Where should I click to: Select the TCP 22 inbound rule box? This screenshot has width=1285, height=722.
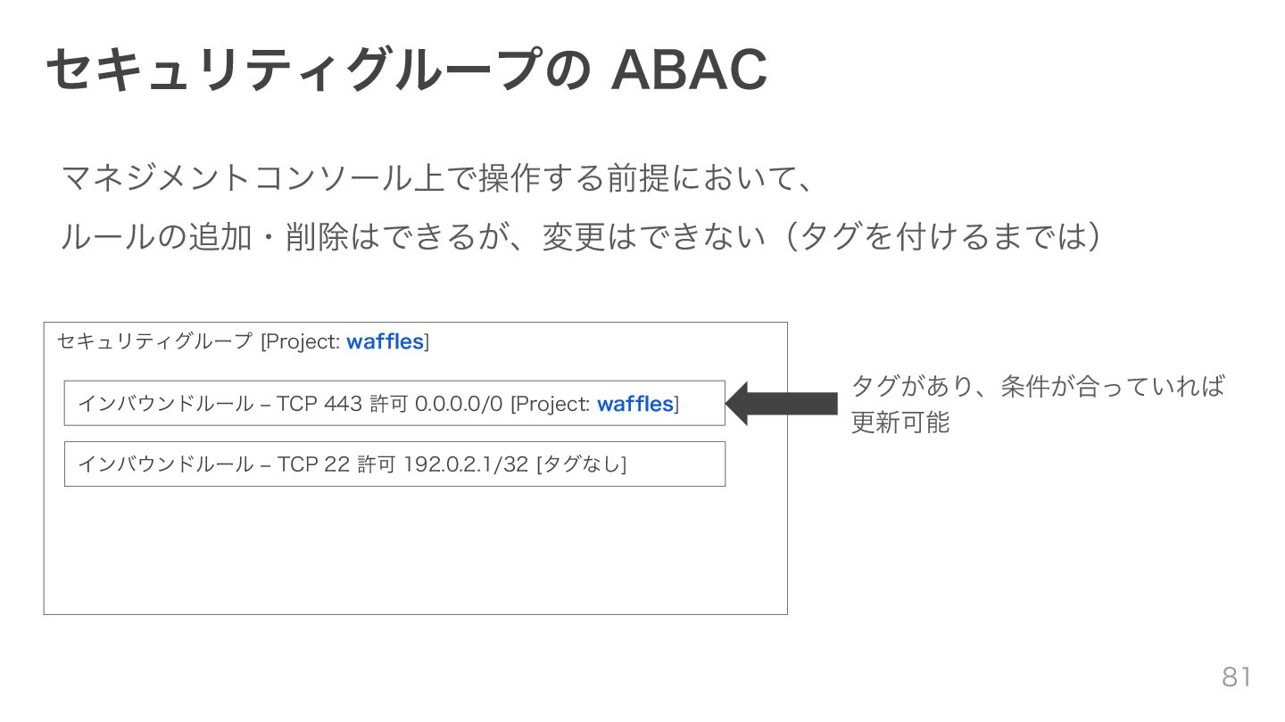point(394,464)
